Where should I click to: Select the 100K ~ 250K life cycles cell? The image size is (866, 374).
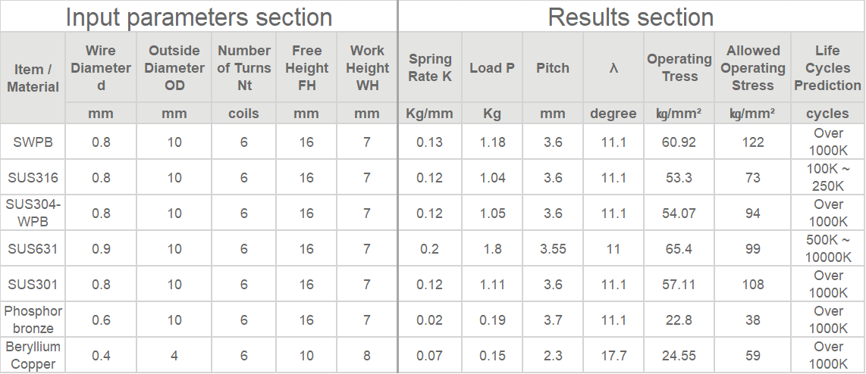(x=827, y=178)
